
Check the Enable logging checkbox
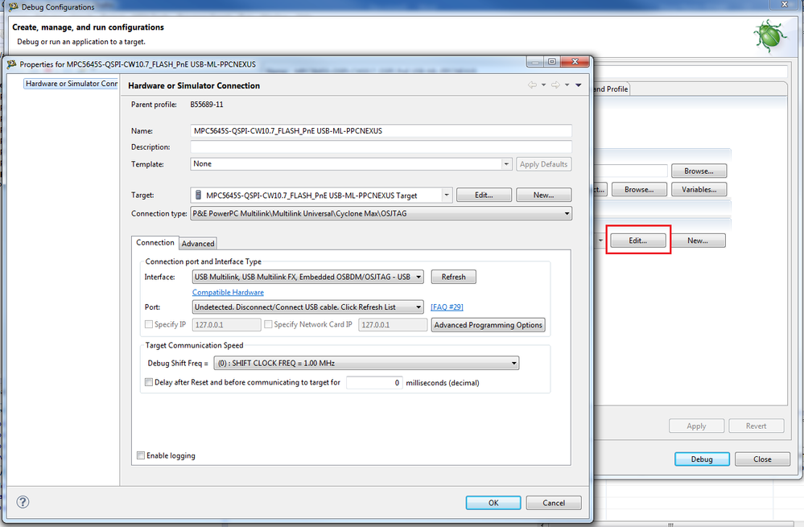click(141, 455)
